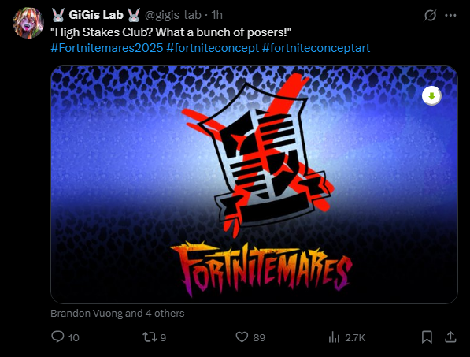Viewport: 470px width, 357px height.
Task: Open the #fortniteconceptart hashtag
Action: pos(316,48)
